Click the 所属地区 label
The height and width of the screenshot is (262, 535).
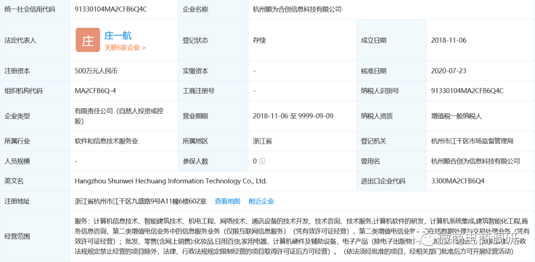(x=196, y=141)
